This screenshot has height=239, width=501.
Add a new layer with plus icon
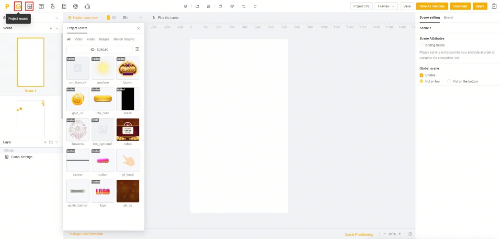[x=45, y=142]
